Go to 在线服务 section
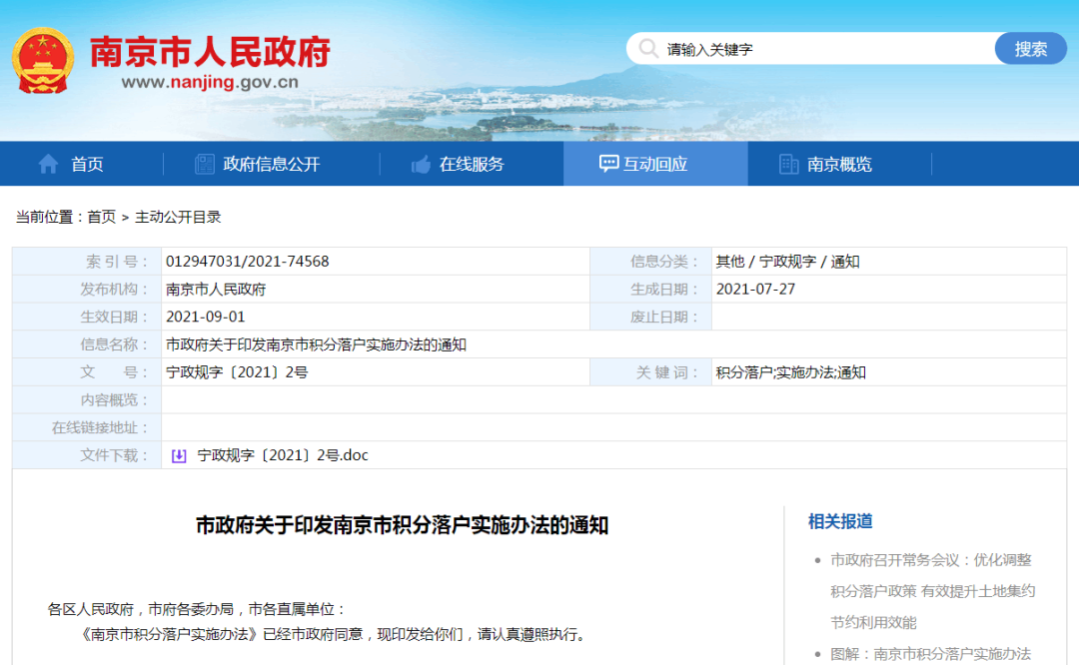 (x=472, y=165)
